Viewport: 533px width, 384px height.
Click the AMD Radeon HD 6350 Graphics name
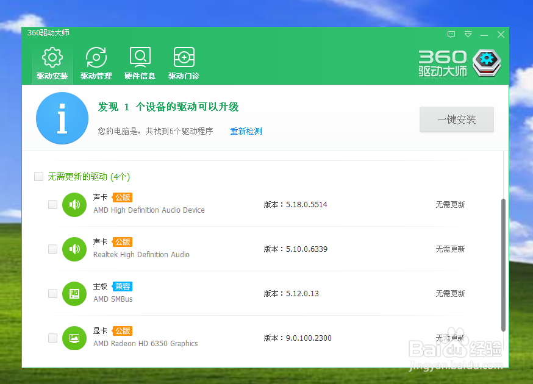(x=146, y=344)
